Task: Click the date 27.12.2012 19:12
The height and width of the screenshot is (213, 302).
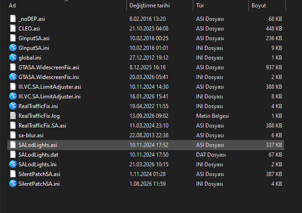Action: click(x=149, y=58)
